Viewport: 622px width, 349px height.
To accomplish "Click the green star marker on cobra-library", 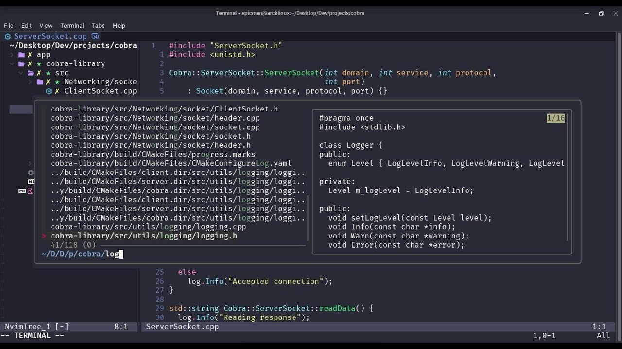I will click(39, 64).
